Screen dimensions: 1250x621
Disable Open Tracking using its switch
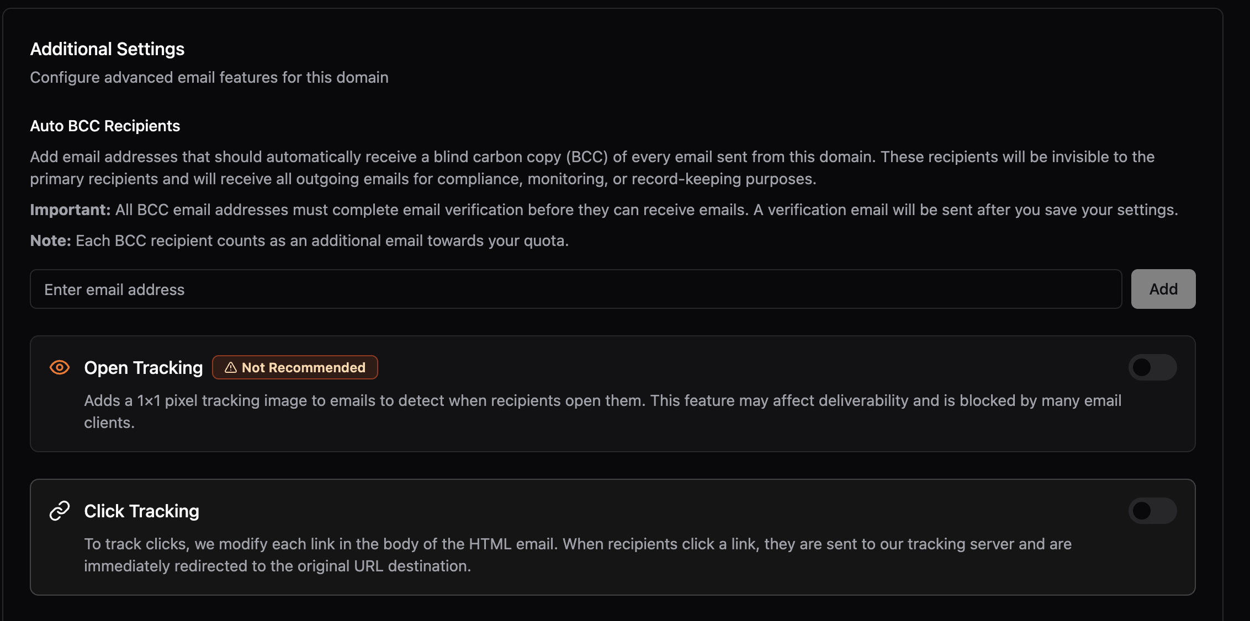point(1152,367)
